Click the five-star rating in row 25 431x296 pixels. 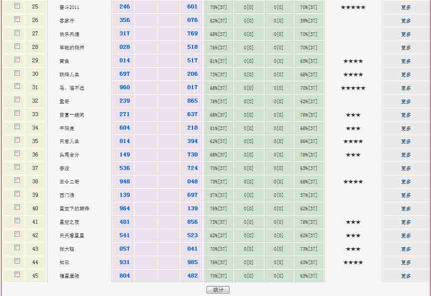[x=353, y=7]
